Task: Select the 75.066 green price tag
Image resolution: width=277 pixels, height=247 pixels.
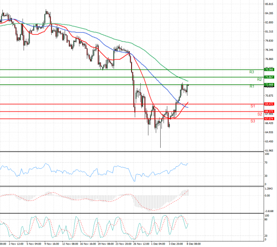Action: 269,70
